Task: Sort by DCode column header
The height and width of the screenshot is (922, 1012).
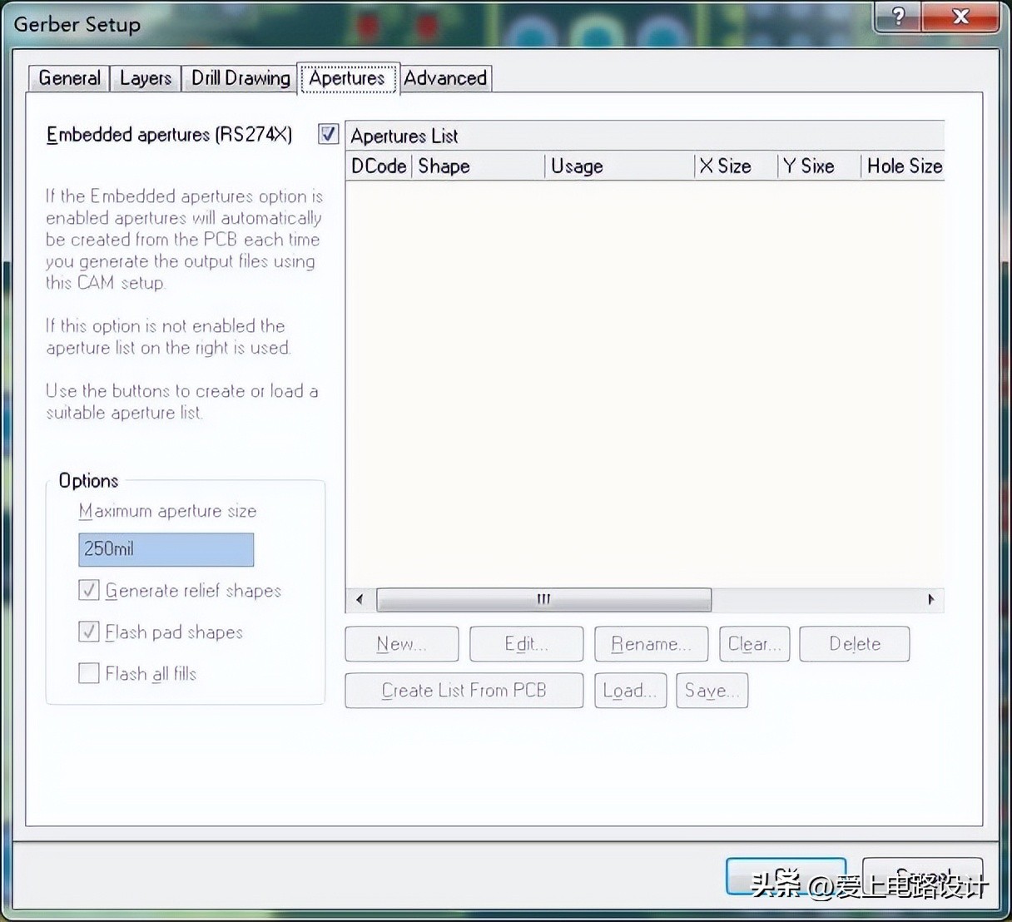Action: pos(379,166)
